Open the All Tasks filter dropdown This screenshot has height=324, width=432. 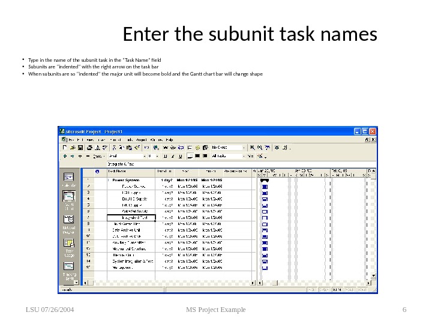(244, 156)
